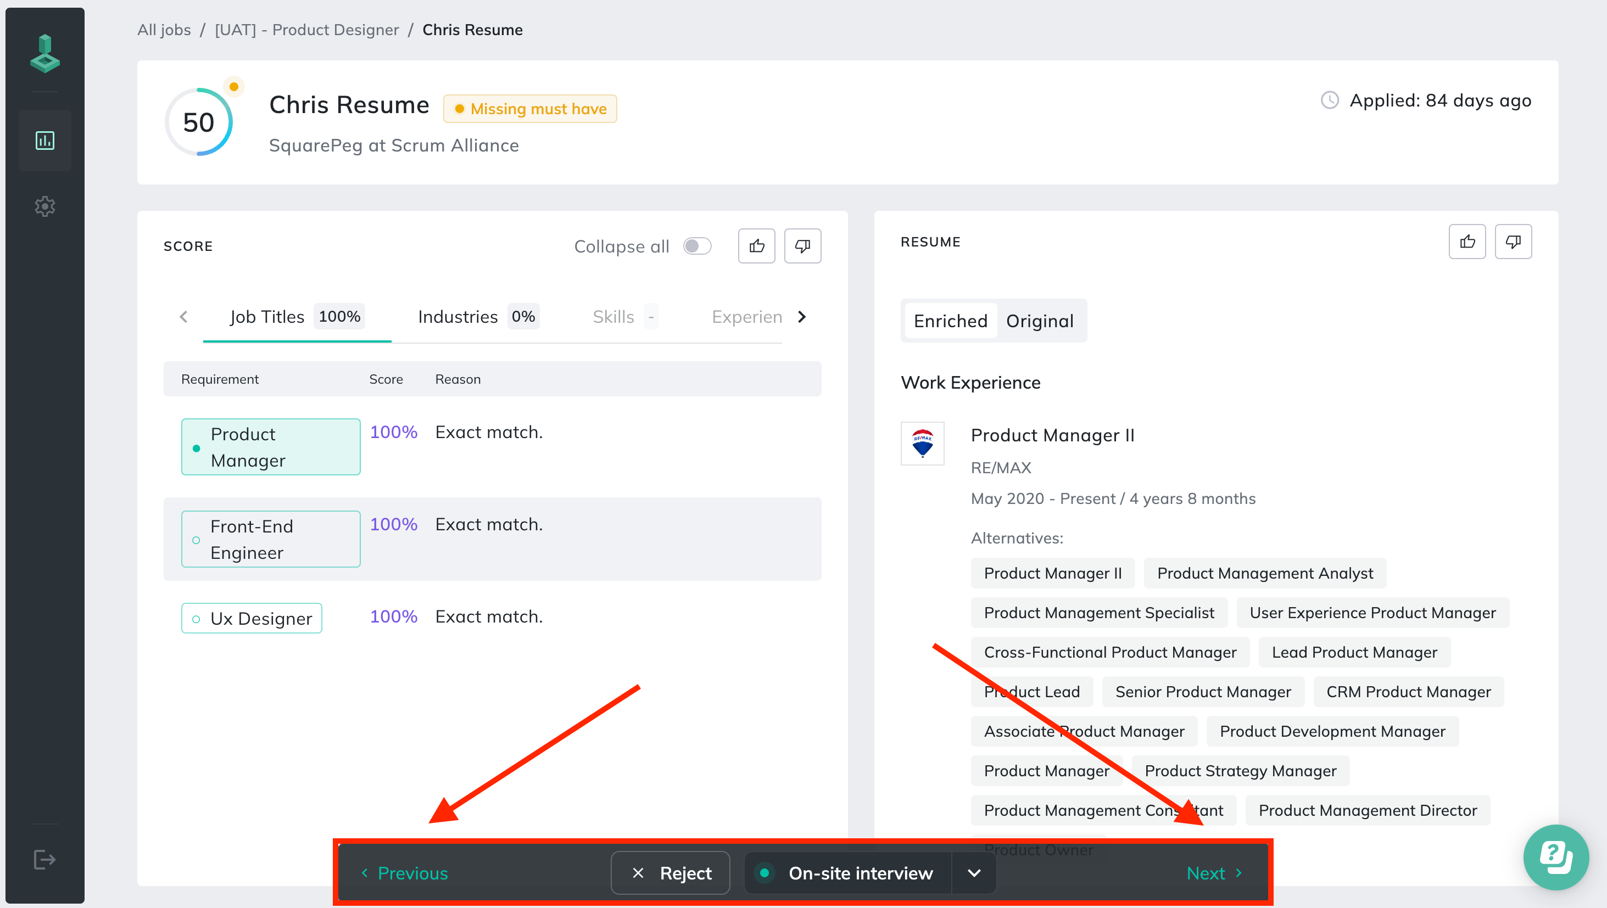Select the Front-End Engineer requirement
This screenshot has width=1607, height=908.
click(271, 540)
